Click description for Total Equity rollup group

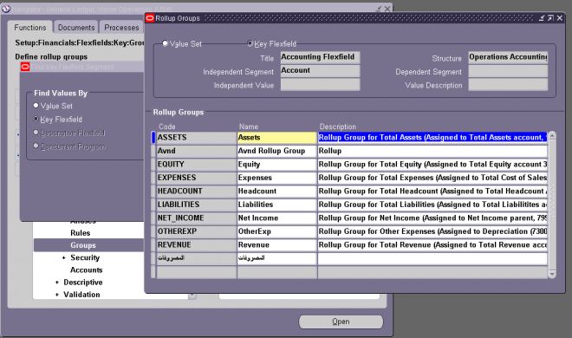[x=432, y=165]
